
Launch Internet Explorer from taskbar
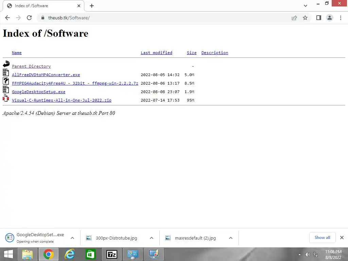point(70,254)
